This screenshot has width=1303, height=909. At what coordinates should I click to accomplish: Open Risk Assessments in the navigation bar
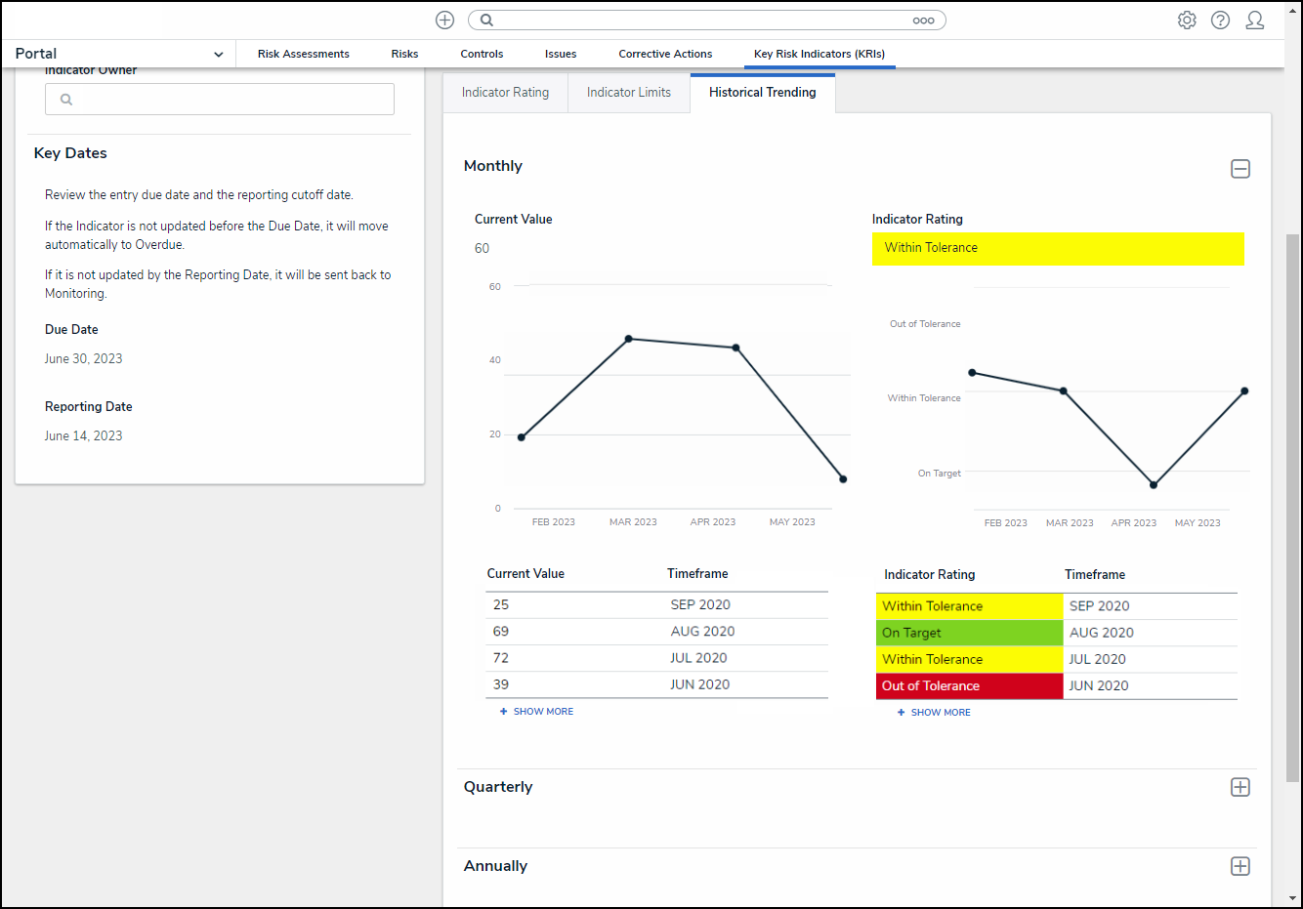tap(303, 54)
